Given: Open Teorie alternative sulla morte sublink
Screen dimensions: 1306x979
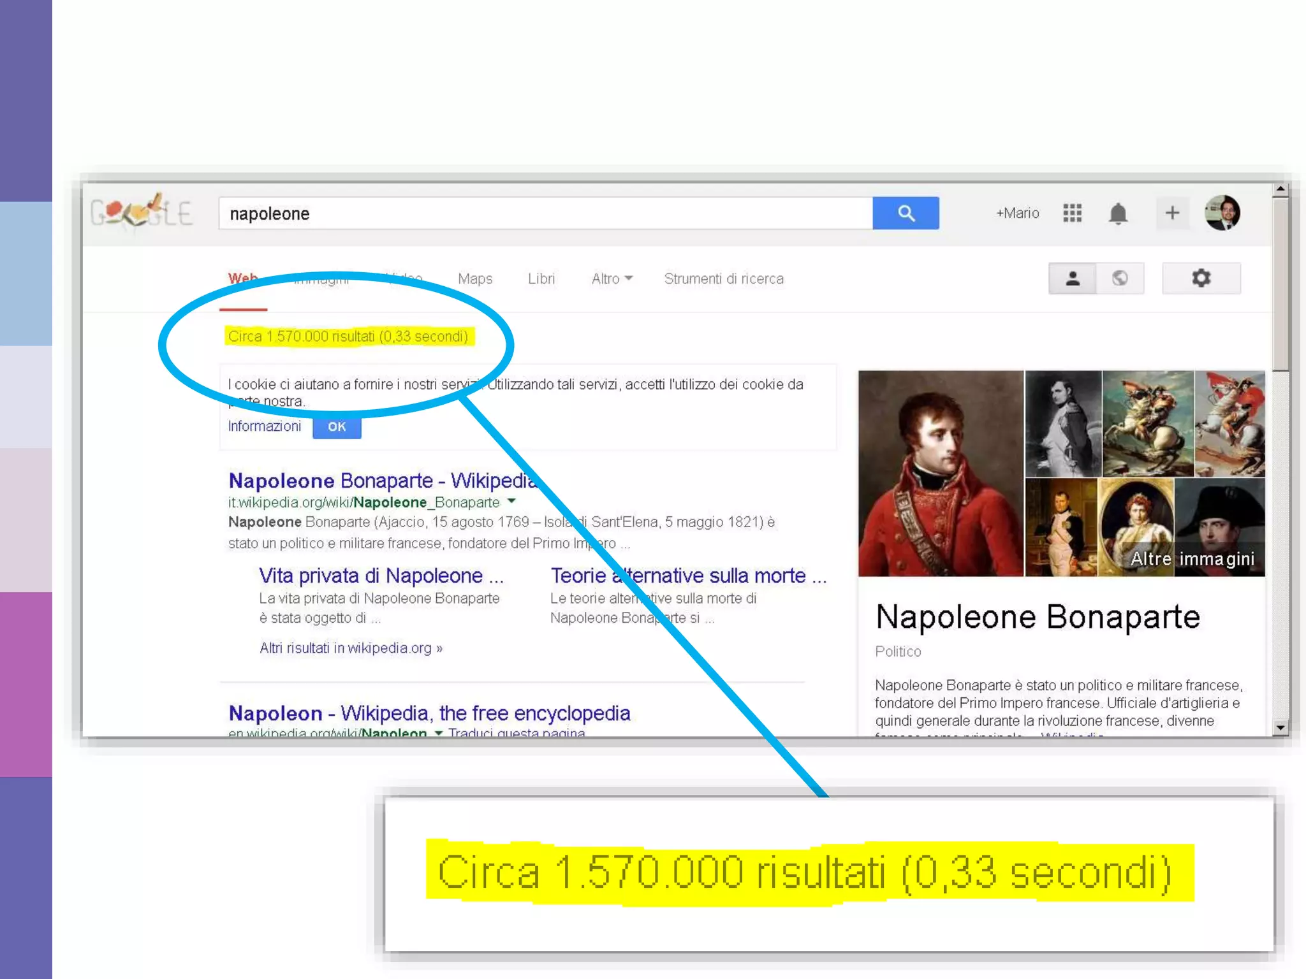Looking at the screenshot, I should pos(689,576).
